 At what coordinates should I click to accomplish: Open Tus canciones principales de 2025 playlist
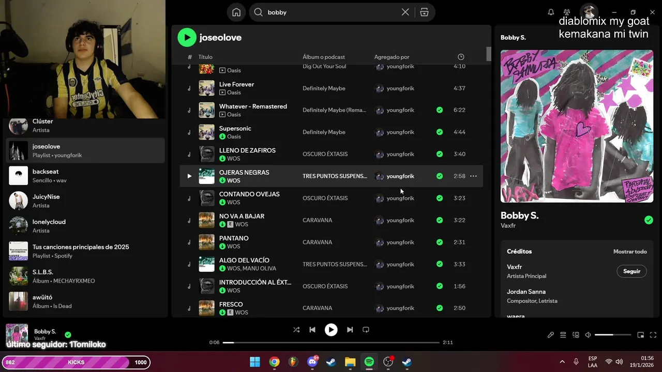point(86,251)
